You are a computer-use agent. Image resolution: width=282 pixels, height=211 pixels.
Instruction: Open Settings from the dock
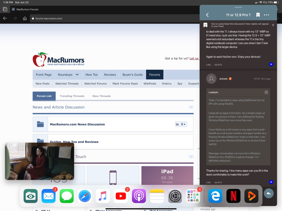pos(175,196)
